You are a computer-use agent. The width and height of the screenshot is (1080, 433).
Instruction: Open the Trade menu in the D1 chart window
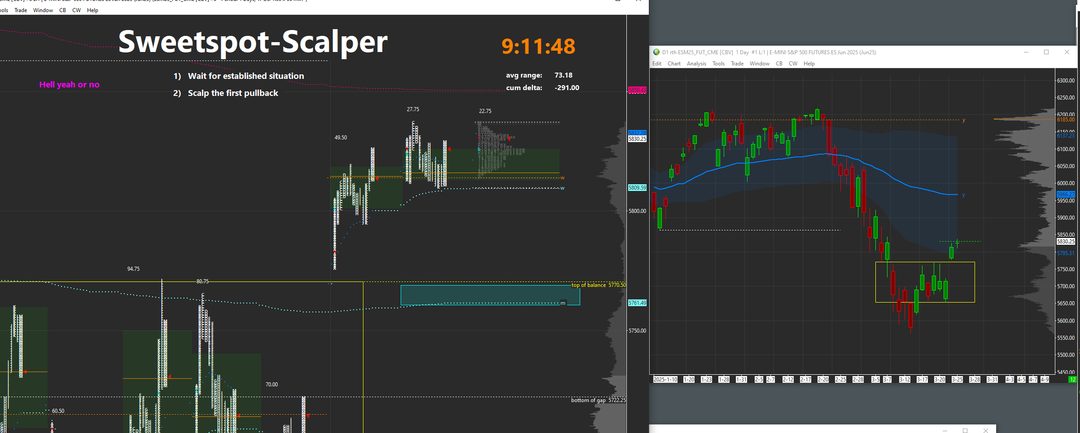tap(737, 64)
